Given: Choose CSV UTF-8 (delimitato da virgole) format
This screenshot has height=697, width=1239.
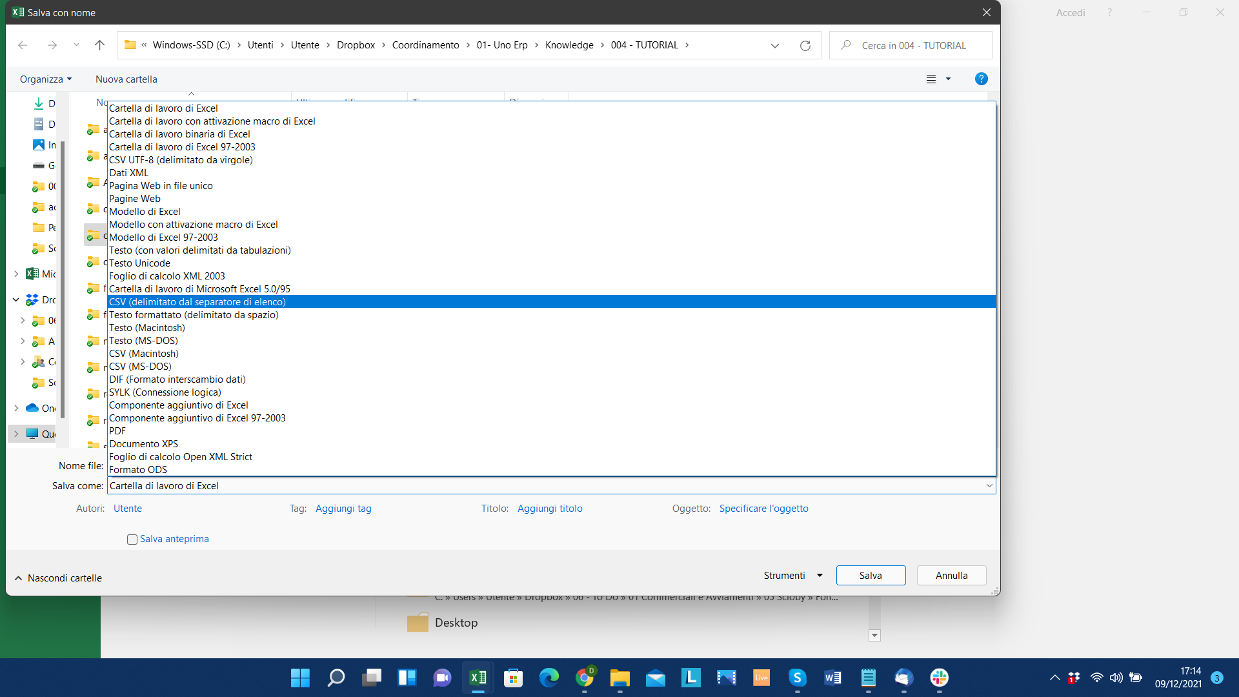Looking at the screenshot, I should 552,160.
